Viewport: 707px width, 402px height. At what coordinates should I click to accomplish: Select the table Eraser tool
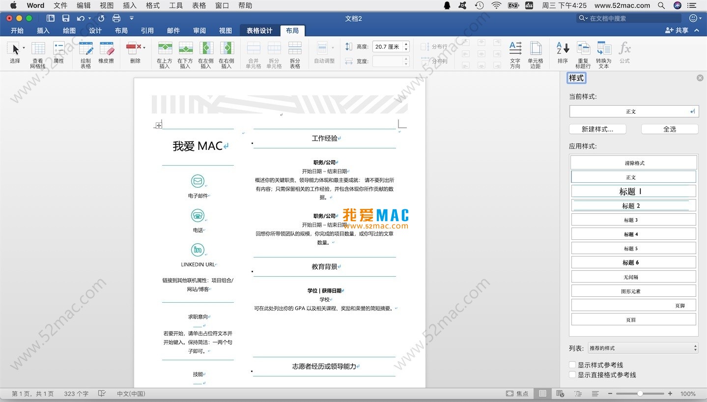tap(106, 53)
